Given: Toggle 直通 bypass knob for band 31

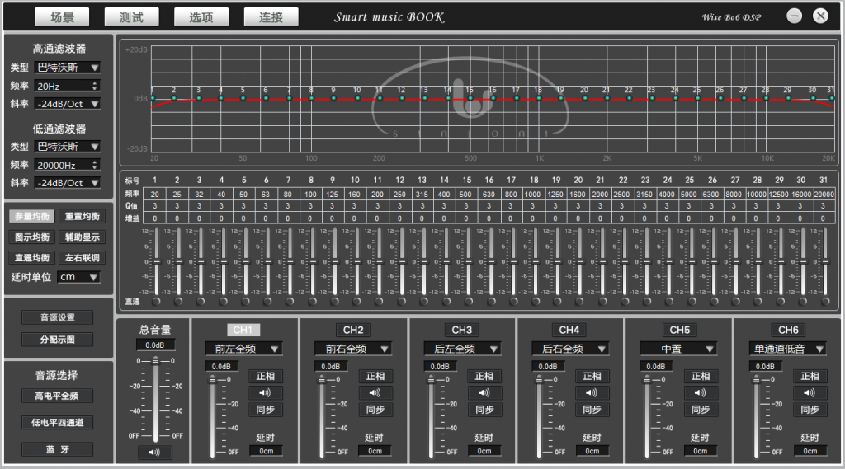Looking at the screenshot, I should 825,301.
